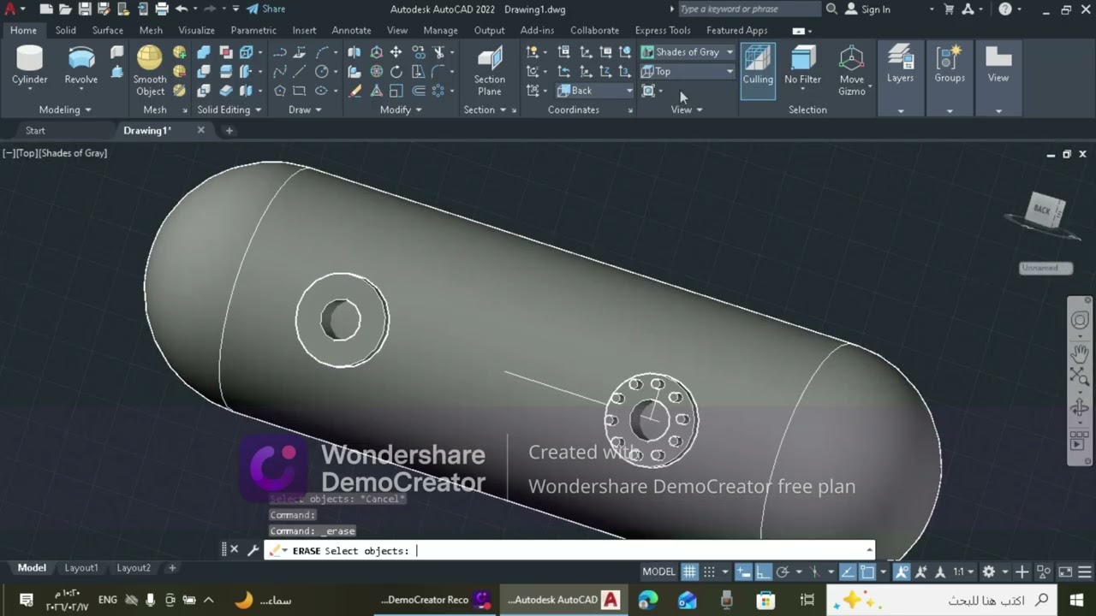
Task: Switch to the Surface ribbon tab
Action: [x=108, y=30]
